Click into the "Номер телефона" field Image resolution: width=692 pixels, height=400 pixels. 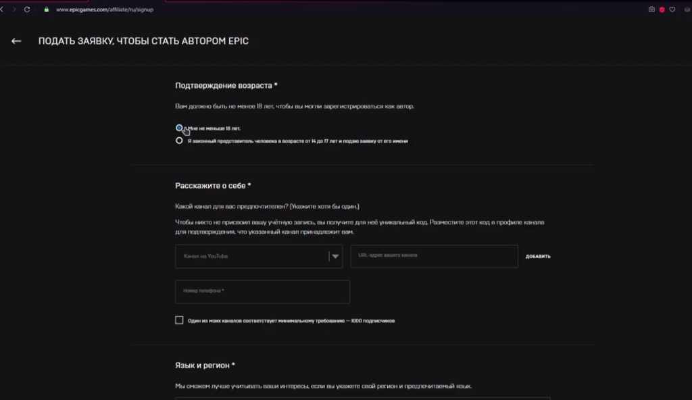coord(262,291)
